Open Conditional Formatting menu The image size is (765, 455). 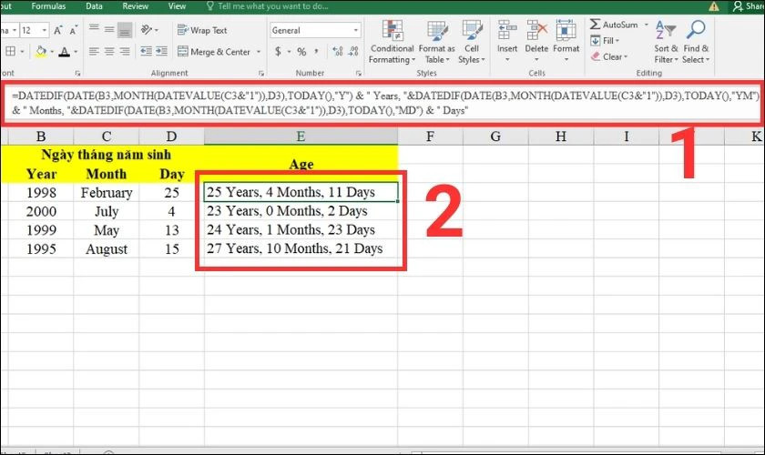point(392,42)
